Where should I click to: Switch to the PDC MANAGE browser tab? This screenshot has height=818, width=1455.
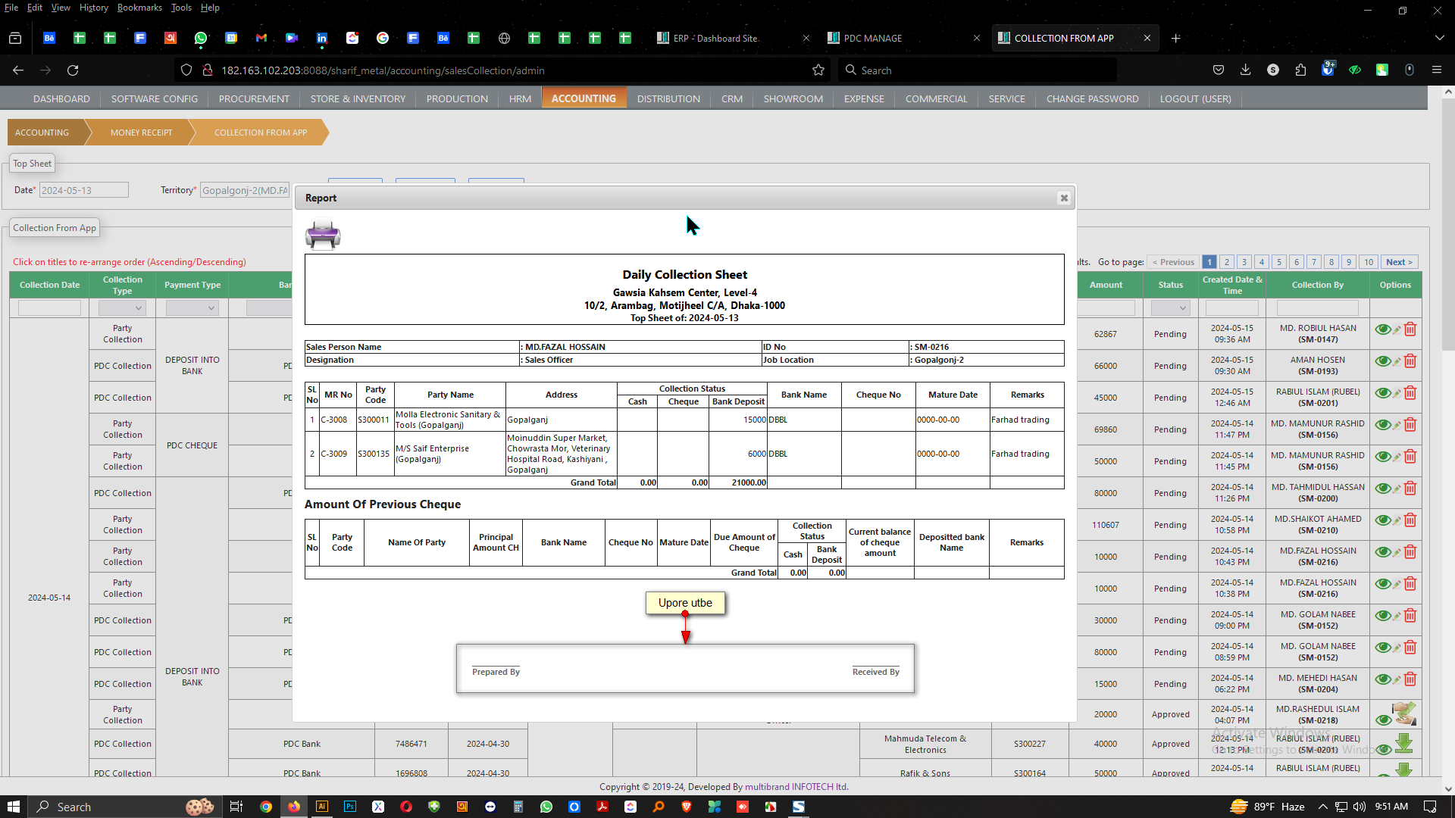point(872,38)
